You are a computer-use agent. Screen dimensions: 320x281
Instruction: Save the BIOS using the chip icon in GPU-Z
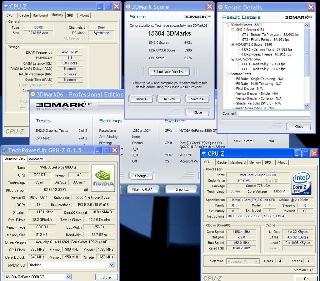(86, 190)
